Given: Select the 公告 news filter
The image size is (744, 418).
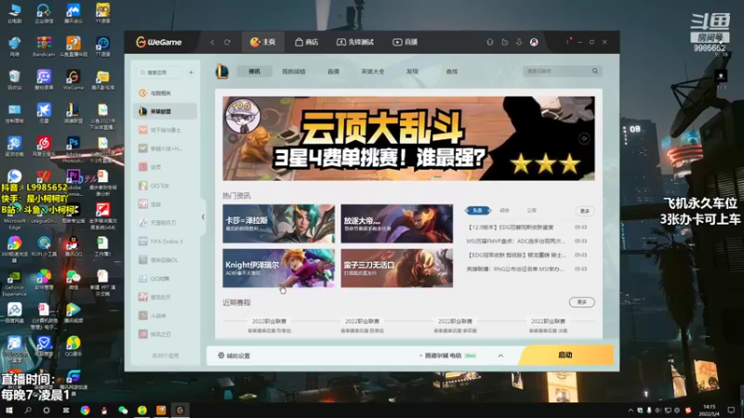Looking at the screenshot, I should [531, 211].
